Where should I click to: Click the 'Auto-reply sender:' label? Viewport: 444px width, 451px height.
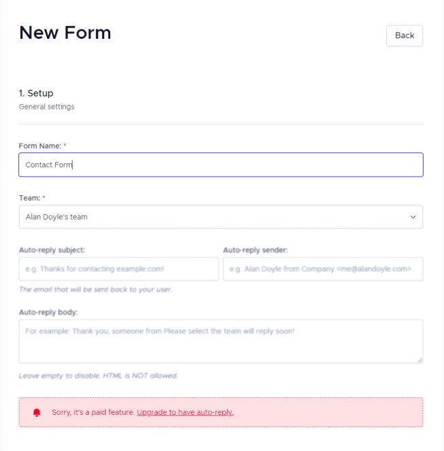pyautogui.click(x=255, y=250)
